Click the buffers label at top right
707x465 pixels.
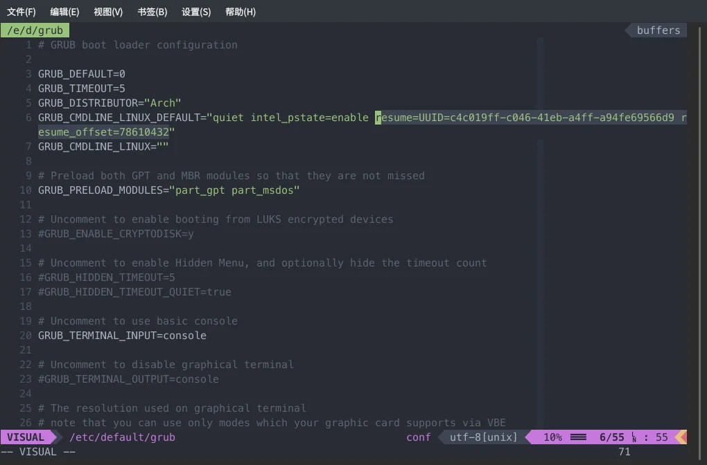[657, 30]
